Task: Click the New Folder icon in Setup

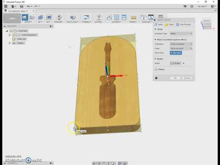Action: click(32, 17)
